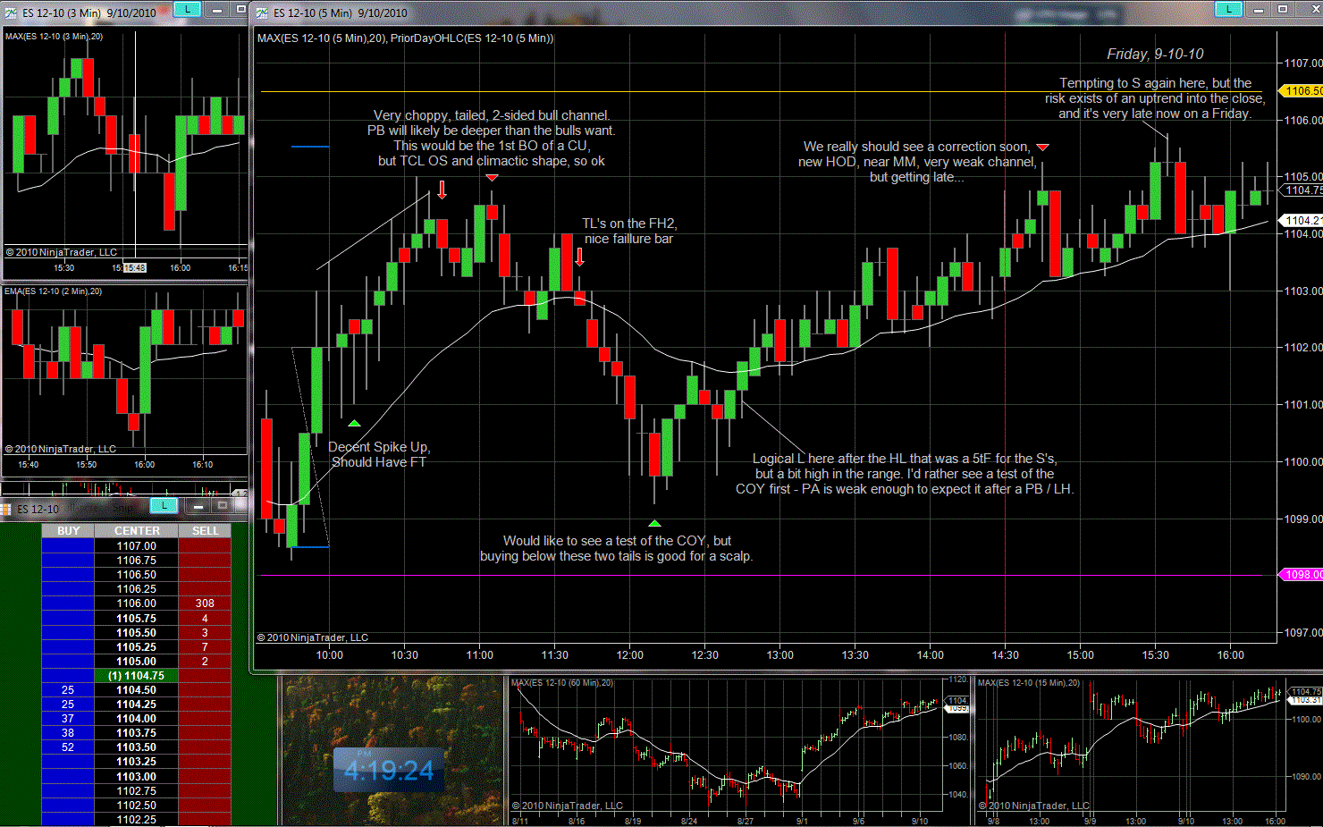Click the BUY column header in the DOM
This screenshot has height=827, width=1323.
68,531
